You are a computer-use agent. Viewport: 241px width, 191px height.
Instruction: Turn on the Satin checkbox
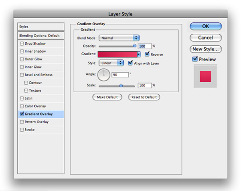pyautogui.click(x=22, y=98)
